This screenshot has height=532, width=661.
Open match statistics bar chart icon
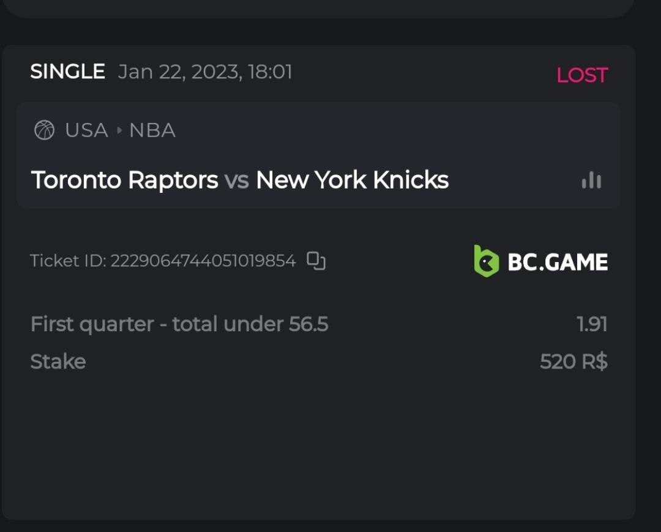(591, 180)
